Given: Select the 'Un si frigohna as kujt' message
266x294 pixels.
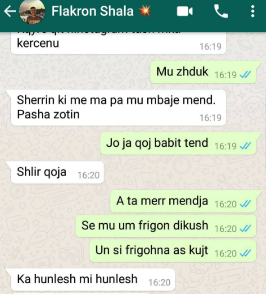Looking at the screenshot, I should click(173, 251).
